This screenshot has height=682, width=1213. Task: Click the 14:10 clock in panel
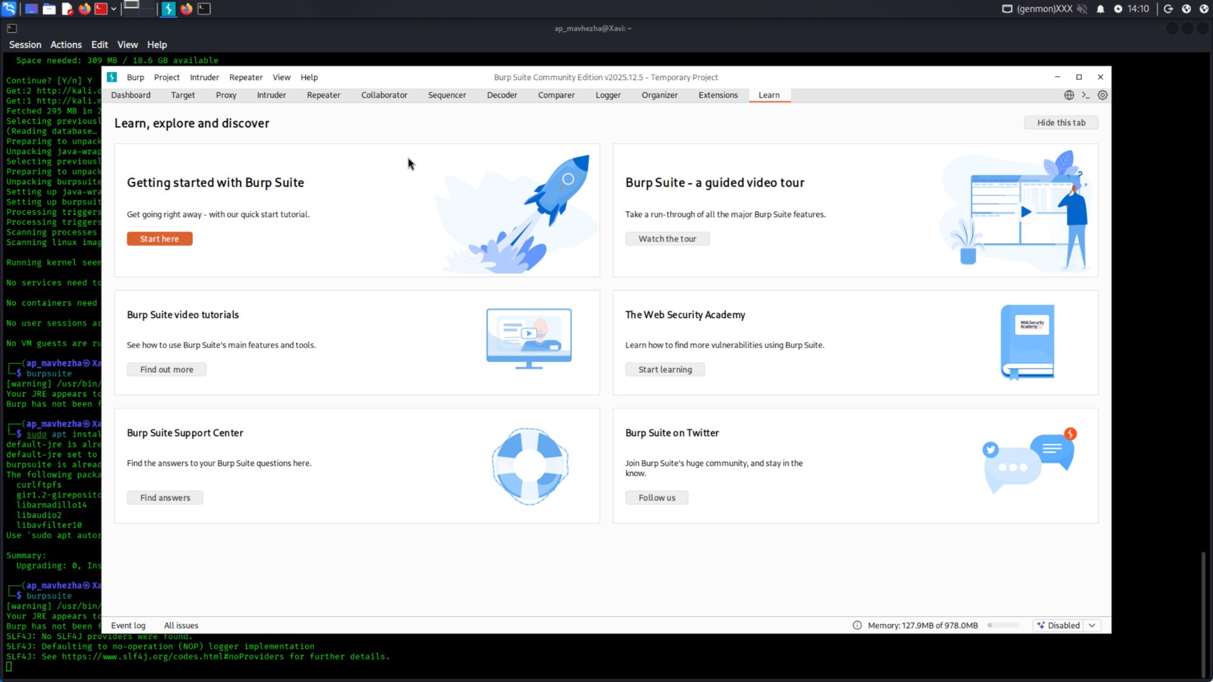pos(1138,8)
